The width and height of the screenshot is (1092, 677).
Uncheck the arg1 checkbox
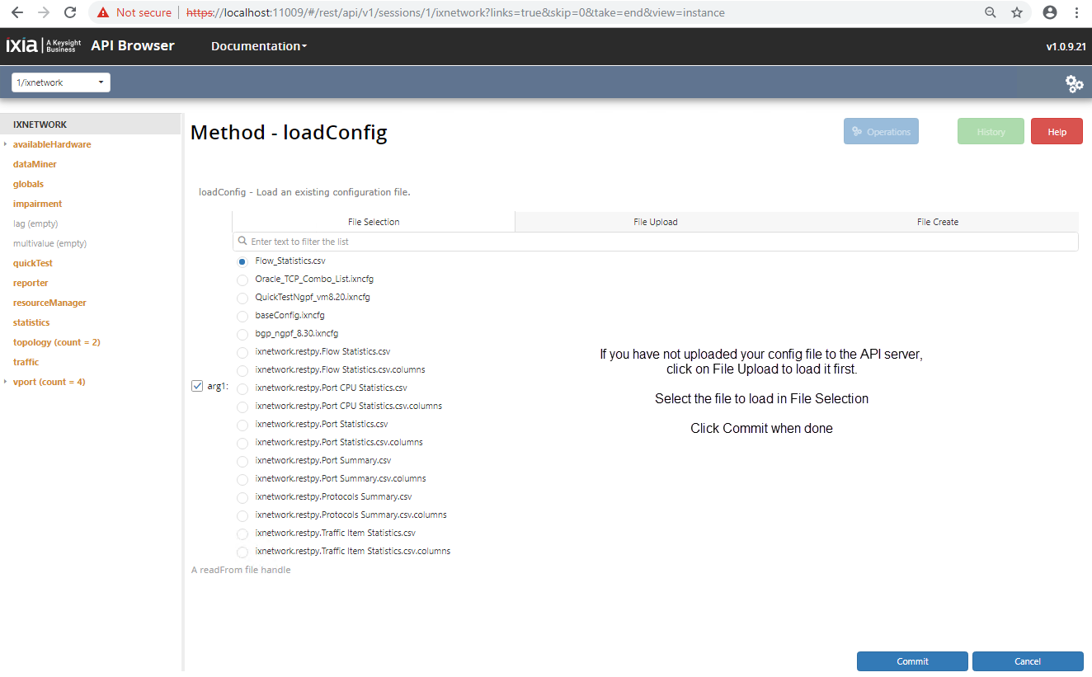coord(197,386)
